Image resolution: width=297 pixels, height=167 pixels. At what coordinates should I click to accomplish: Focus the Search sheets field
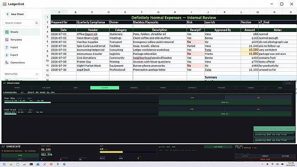pos(21,23)
